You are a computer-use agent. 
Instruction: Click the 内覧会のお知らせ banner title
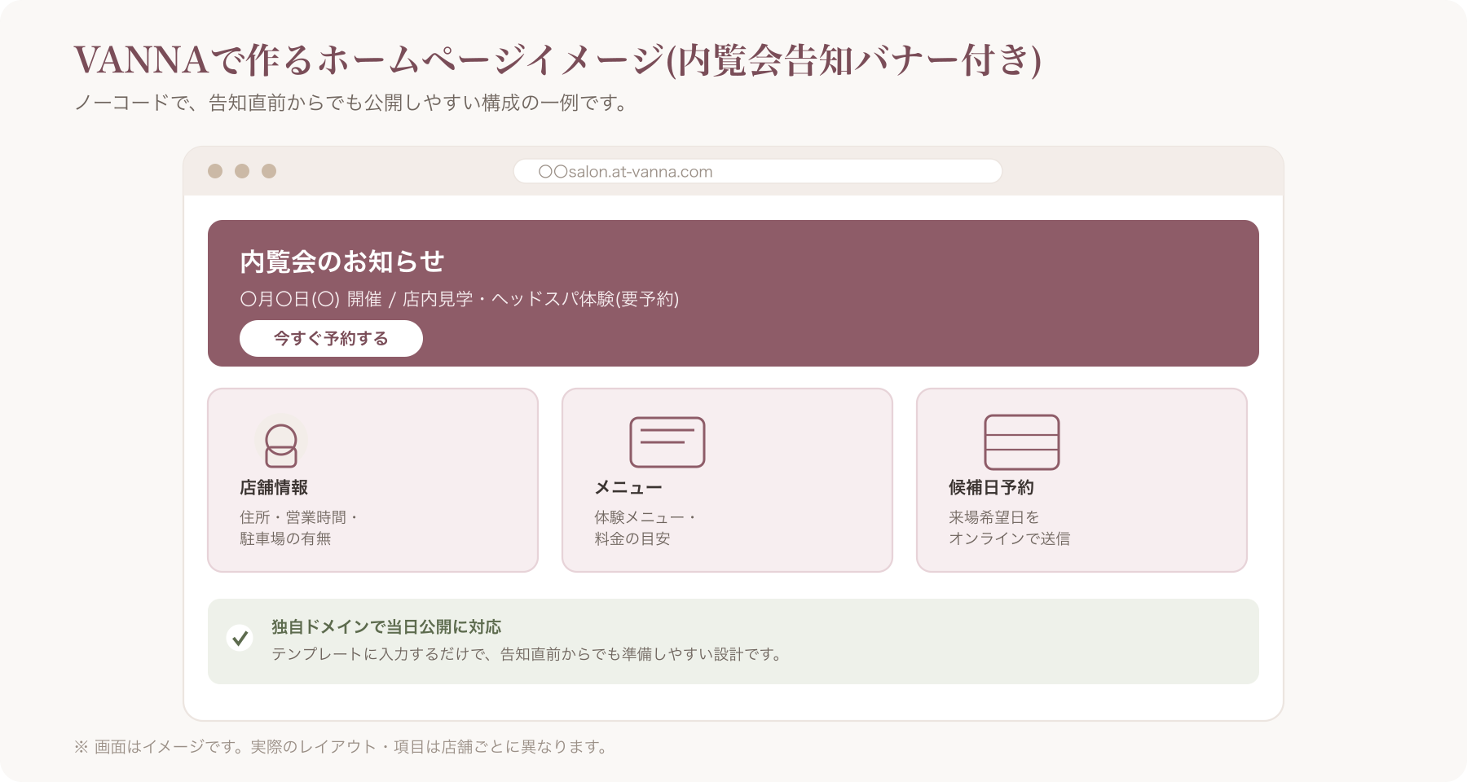point(342,261)
